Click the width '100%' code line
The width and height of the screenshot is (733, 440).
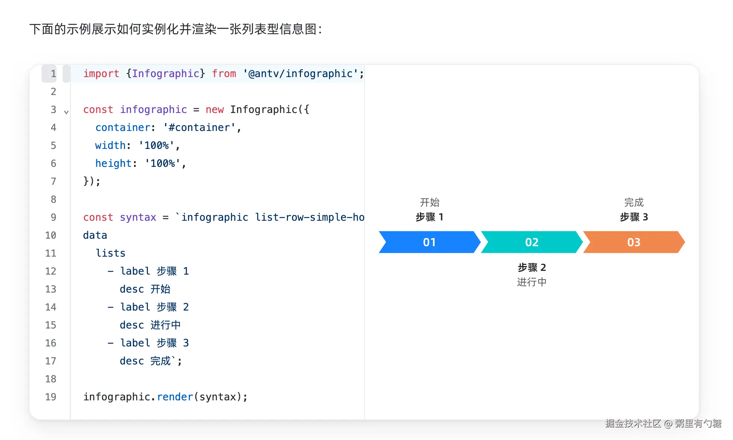[138, 146]
